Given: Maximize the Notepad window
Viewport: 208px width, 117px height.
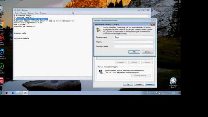Looking at the screenshot, I should coord(143,10).
